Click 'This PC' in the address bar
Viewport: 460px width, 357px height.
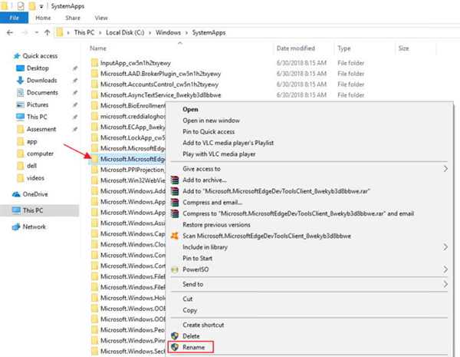pyautogui.click(x=84, y=32)
